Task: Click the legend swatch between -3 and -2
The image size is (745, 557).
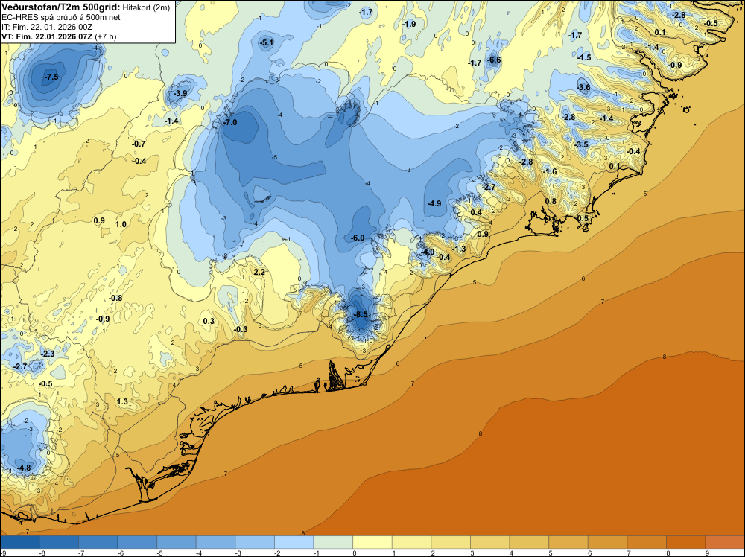Action: (x=255, y=542)
